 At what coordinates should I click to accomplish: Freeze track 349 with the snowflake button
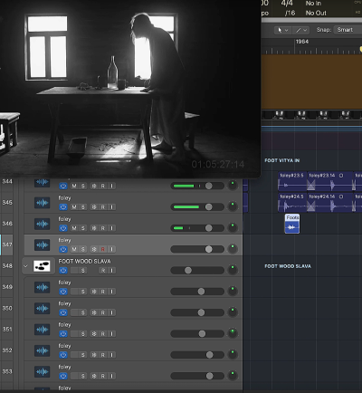pos(94,292)
